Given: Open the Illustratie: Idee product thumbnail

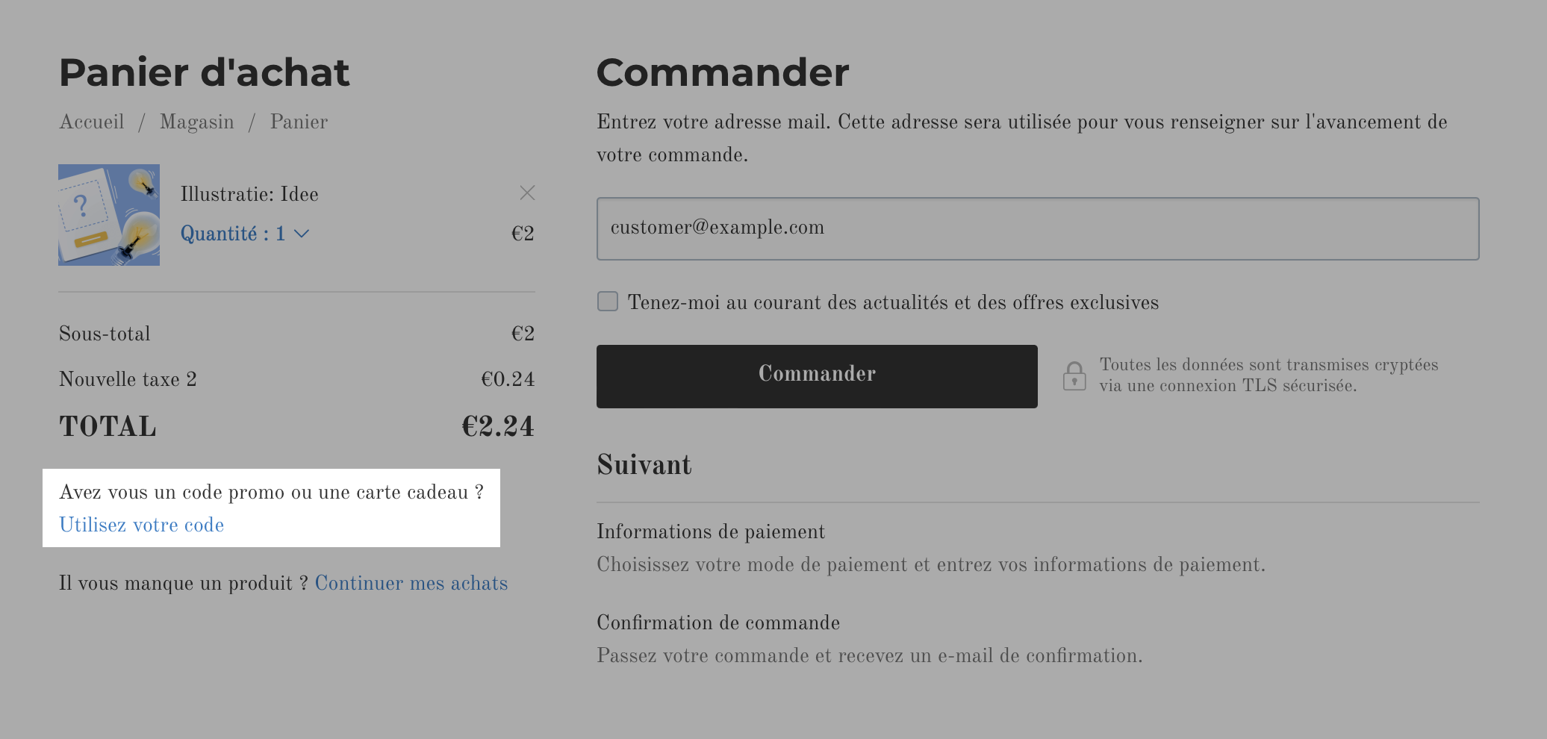Looking at the screenshot, I should click(109, 215).
